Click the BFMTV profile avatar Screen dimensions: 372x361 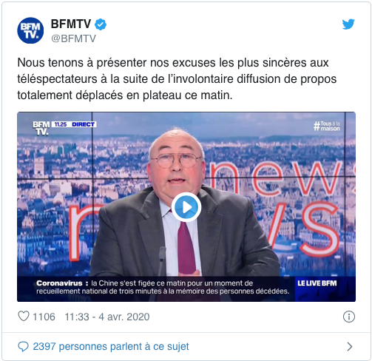30,30
